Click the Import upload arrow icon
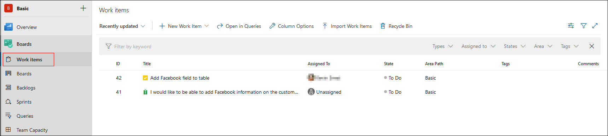The width and height of the screenshot is (608, 136). pos(325,26)
